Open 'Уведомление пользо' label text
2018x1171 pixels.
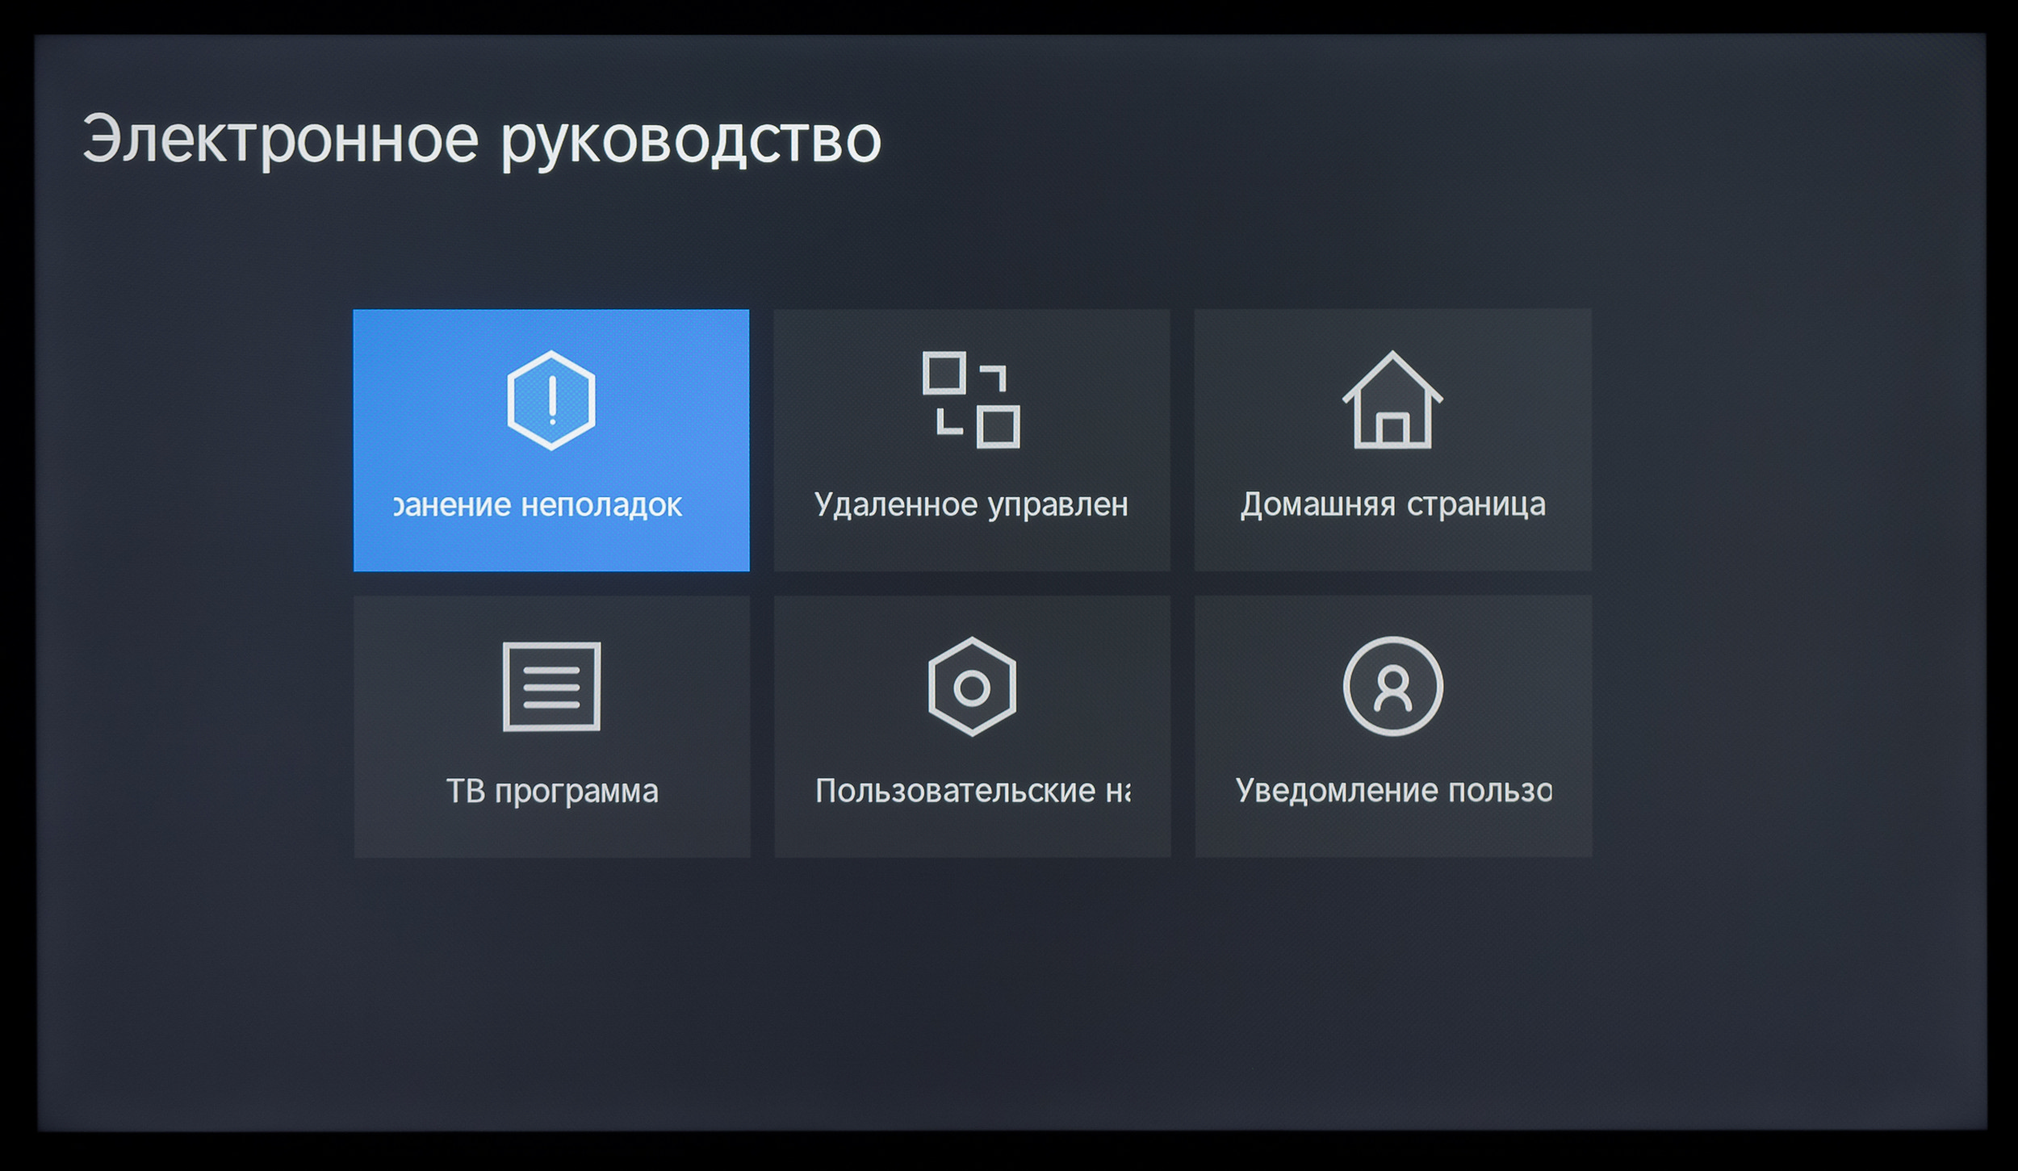1392,791
